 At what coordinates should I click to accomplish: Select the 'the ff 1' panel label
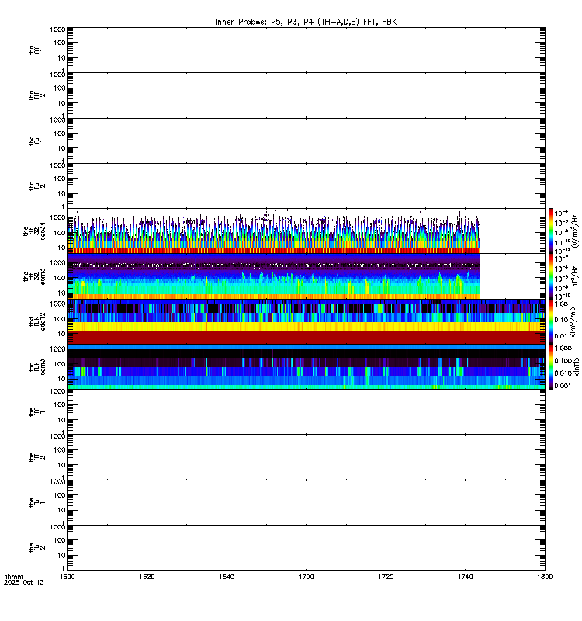coord(36,412)
